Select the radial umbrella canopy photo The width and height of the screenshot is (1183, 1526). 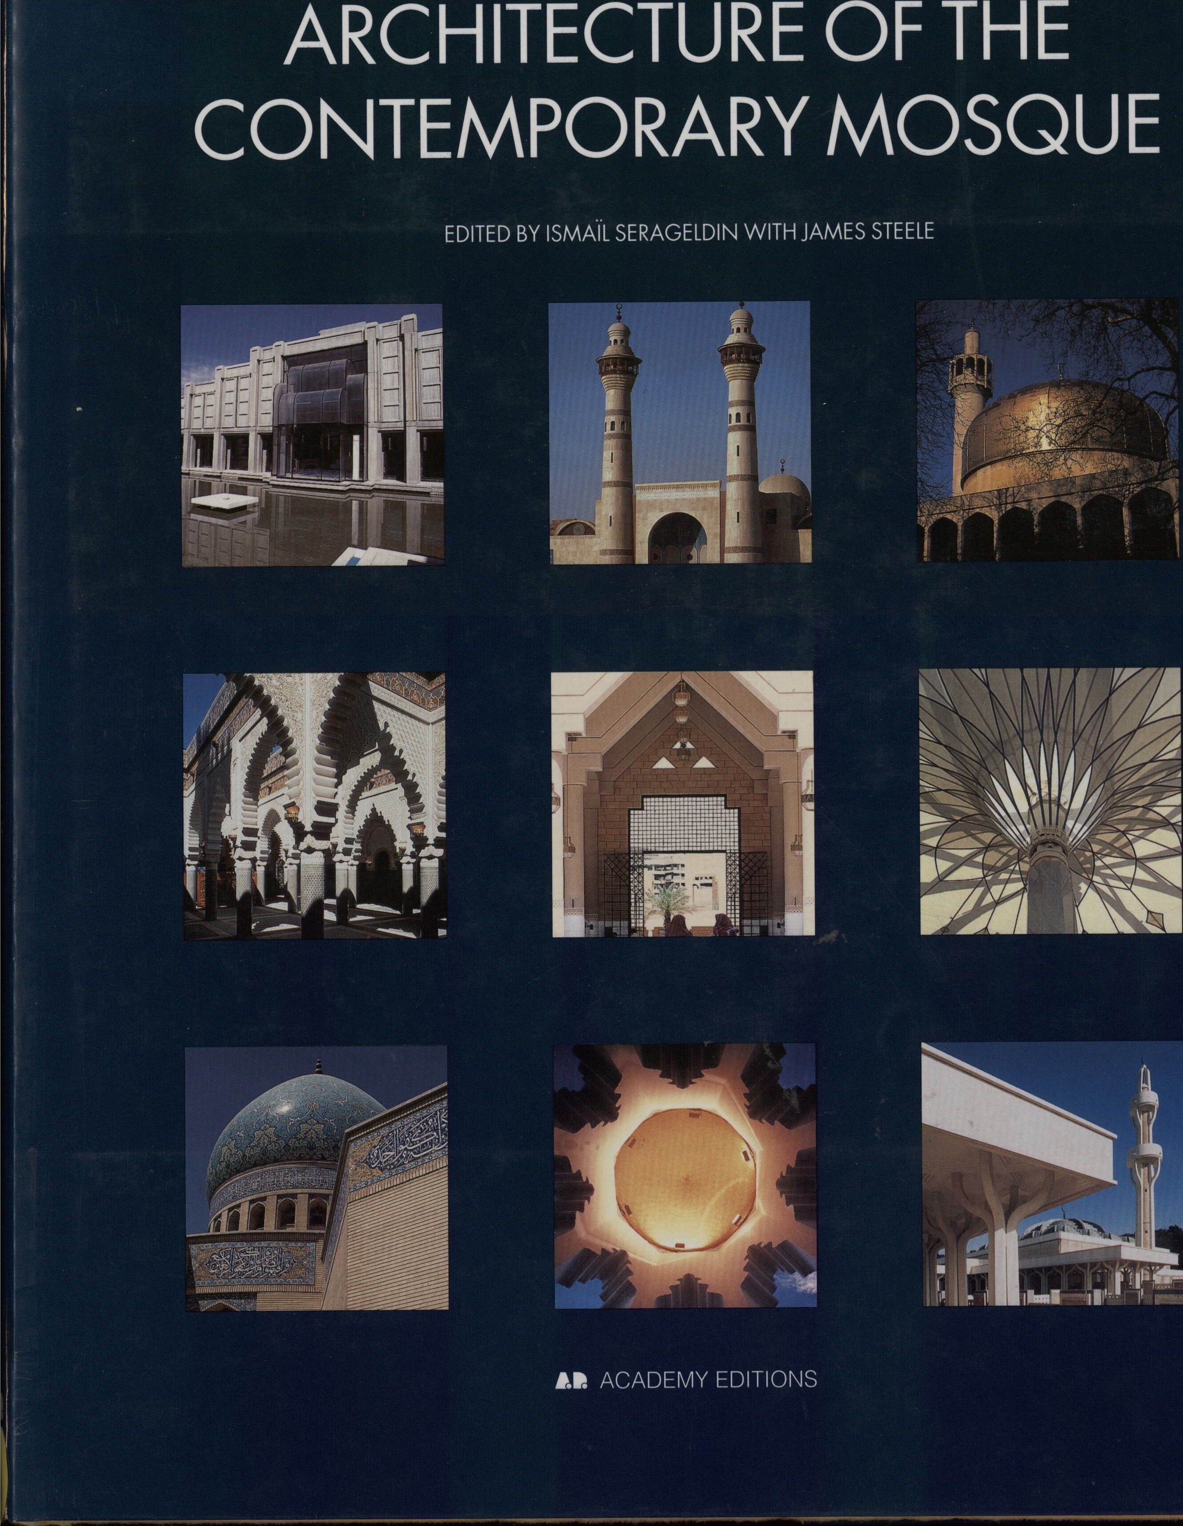(x=1051, y=801)
